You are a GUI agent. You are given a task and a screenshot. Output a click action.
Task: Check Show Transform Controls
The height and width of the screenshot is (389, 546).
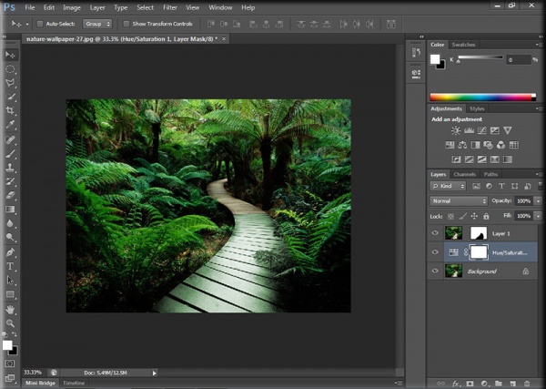[x=126, y=24]
